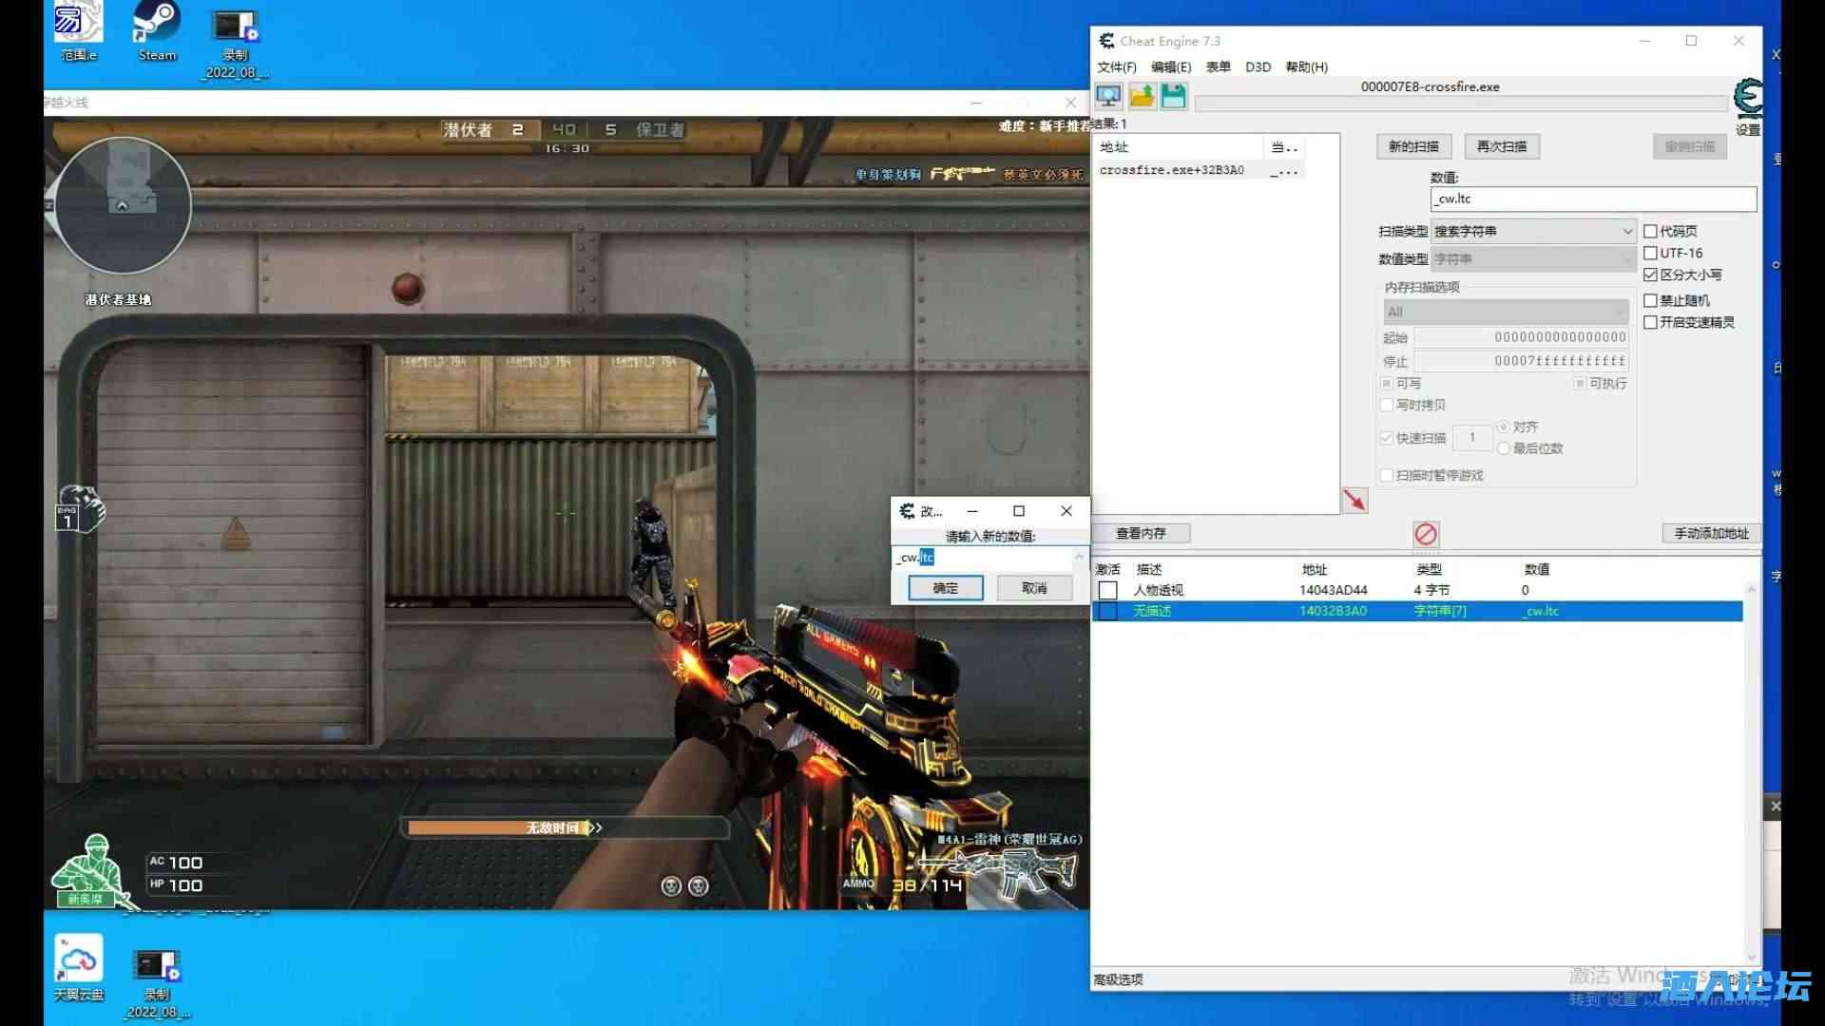
Task: Open the memory region All dropdown
Action: (x=1506, y=312)
